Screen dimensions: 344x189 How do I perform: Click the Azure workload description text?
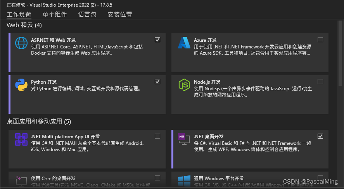[x=252, y=50]
